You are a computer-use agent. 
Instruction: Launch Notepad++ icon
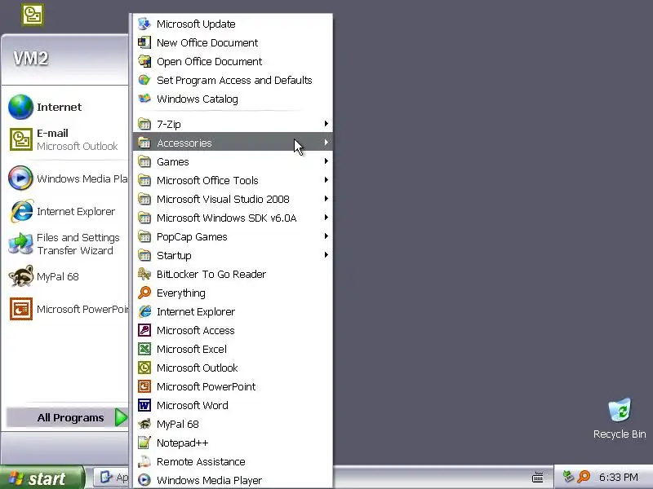click(x=144, y=443)
